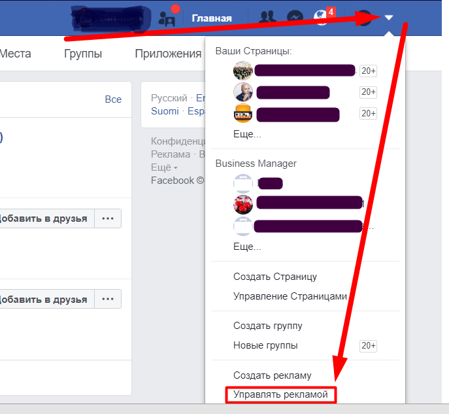Click the lower Добавить в друзья button
The image size is (449, 414).
pyautogui.click(x=46, y=299)
